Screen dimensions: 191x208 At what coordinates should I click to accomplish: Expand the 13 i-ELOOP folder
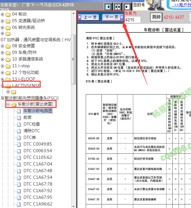pyautogui.click(x=2, y=79)
